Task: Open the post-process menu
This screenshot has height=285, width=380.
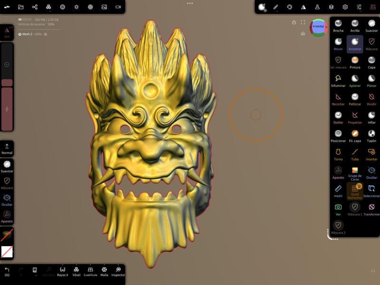Action: (x=90, y=7)
